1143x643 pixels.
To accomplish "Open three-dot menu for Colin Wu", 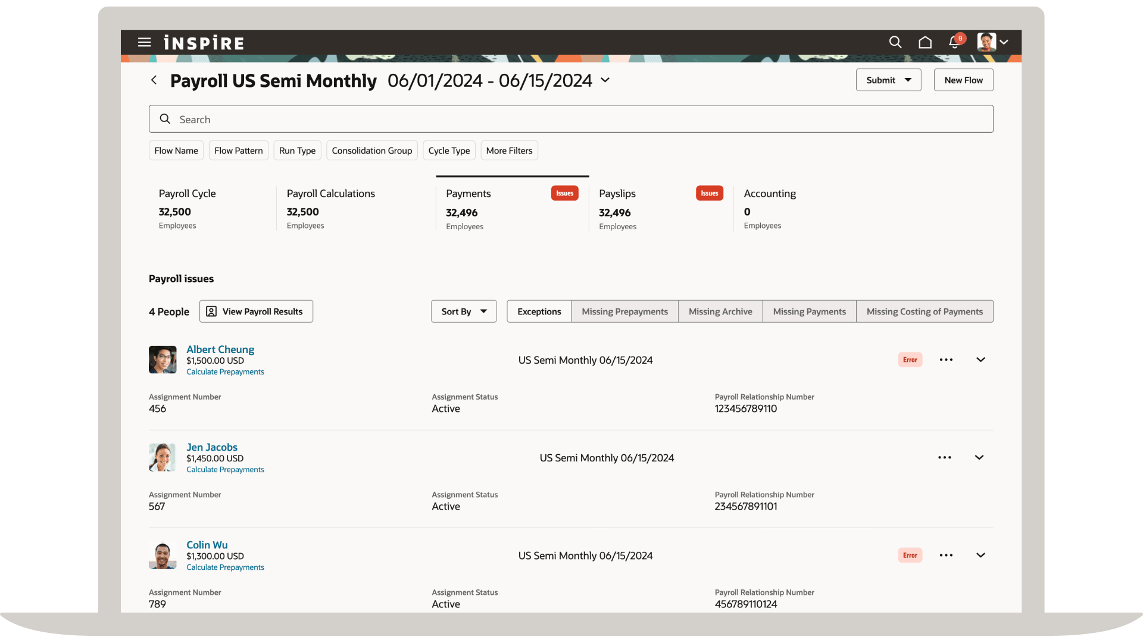I will point(946,555).
